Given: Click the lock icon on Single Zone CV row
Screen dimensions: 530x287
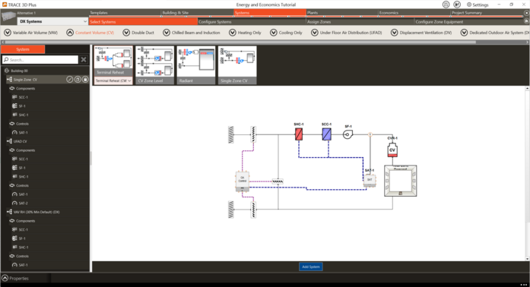Looking at the screenshot, I should click(x=85, y=80).
